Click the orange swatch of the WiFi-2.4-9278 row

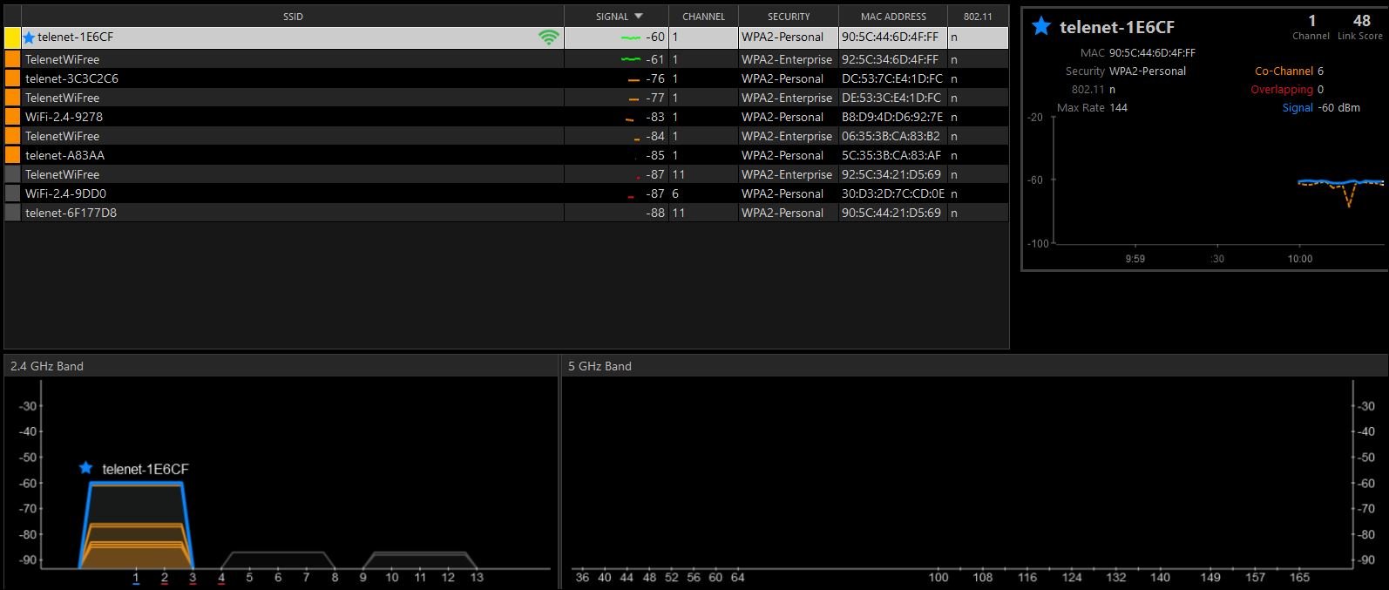point(12,117)
